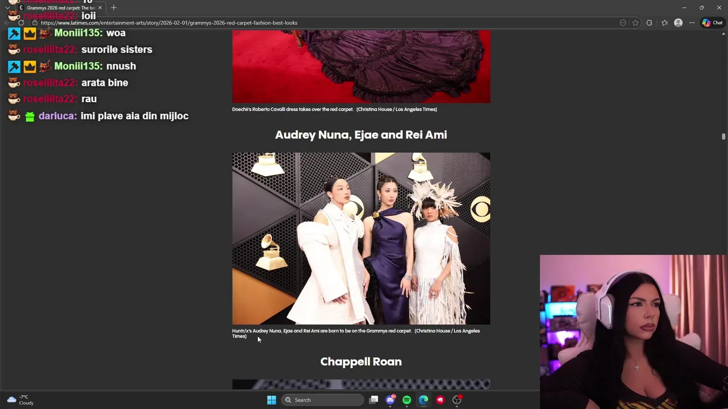Open the Edge settings and more menu
Image resolution: width=728 pixels, height=409 pixels.
[692, 23]
